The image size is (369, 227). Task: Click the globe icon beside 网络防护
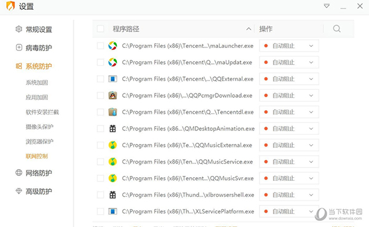[x=19, y=173]
